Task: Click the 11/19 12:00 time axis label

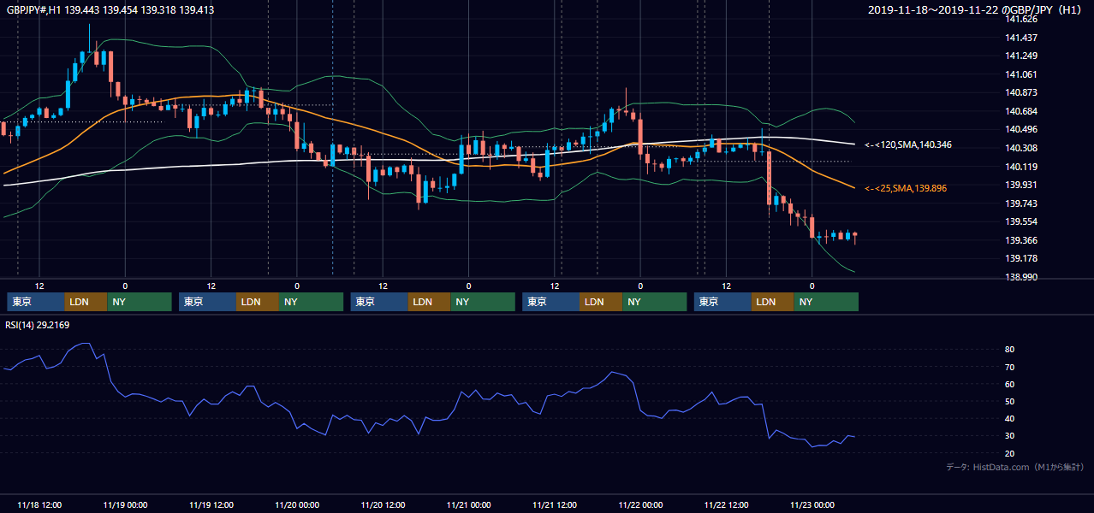Action: pyautogui.click(x=211, y=504)
